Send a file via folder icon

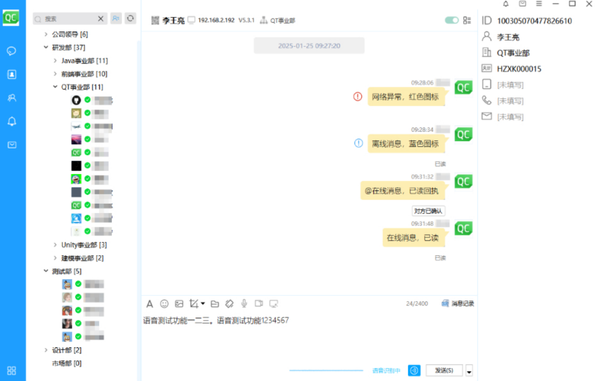tap(215, 304)
